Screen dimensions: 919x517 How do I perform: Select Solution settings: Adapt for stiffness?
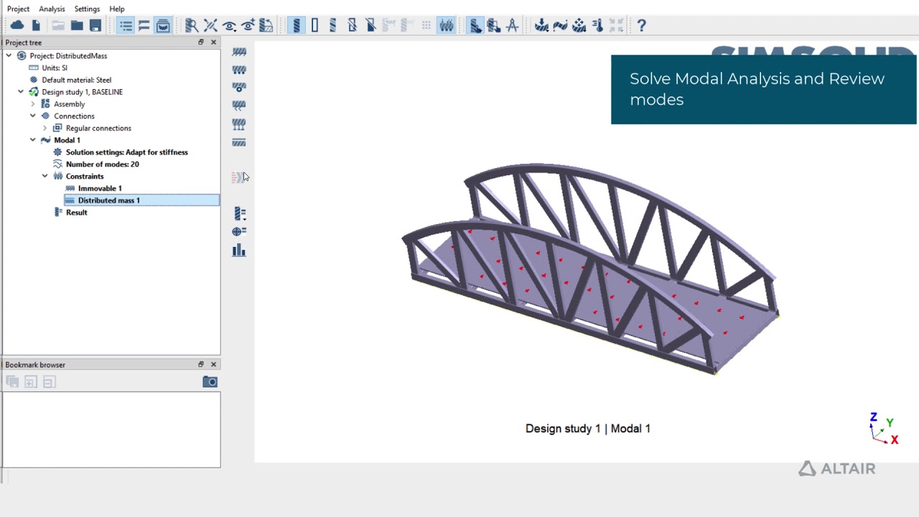pyautogui.click(x=126, y=152)
